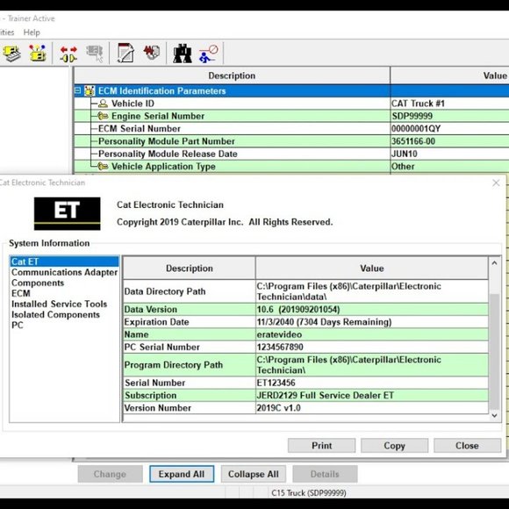509x509 pixels.
Task: Click the key icon beside Engine Serial Number
Action: pyautogui.click(x=103, y=116)
